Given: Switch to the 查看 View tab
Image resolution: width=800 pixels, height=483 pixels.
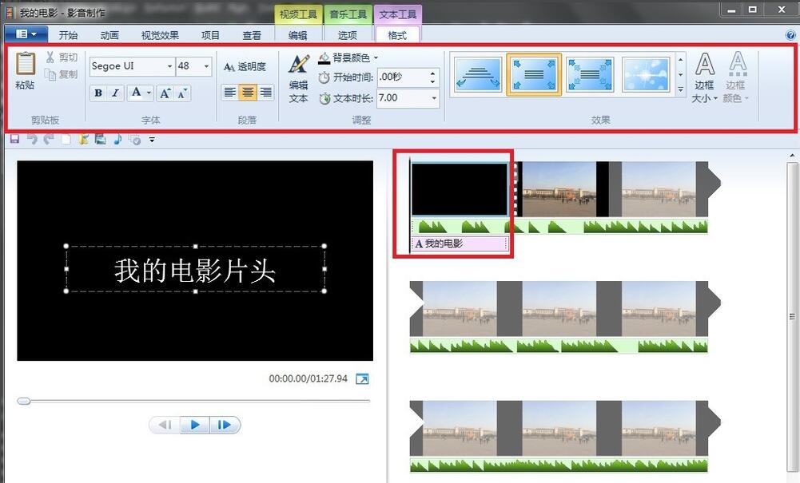Looking at the screenshot, I should (x=251, y=35).
